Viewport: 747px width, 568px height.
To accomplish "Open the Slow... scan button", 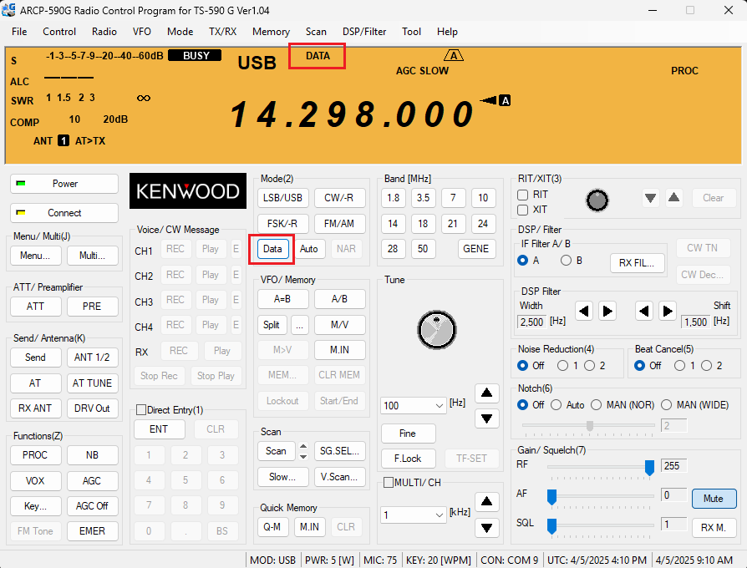I will point(282,477).
